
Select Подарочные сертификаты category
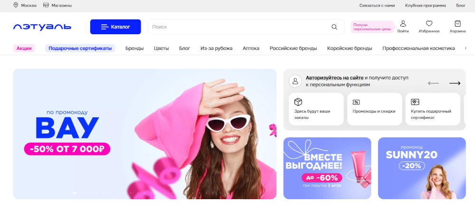[x=80, y=48]
